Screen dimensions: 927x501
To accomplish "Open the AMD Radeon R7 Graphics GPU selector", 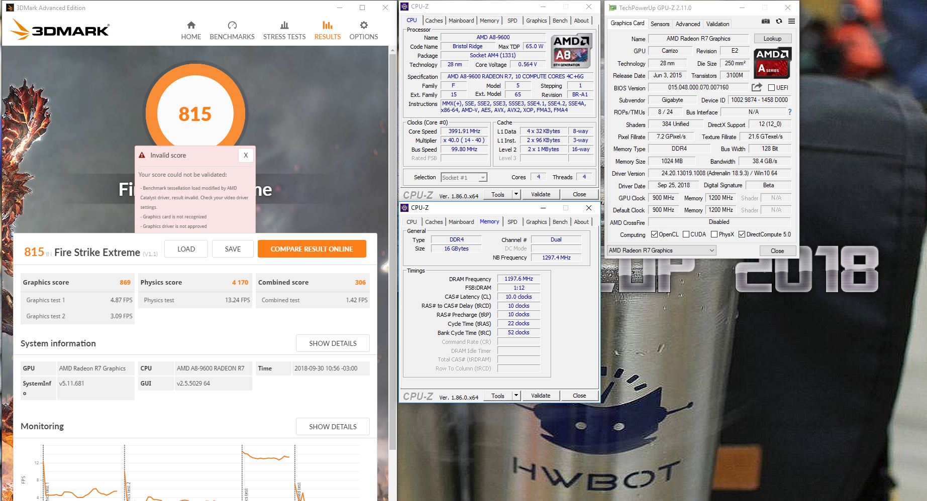I will coord(661,250).
